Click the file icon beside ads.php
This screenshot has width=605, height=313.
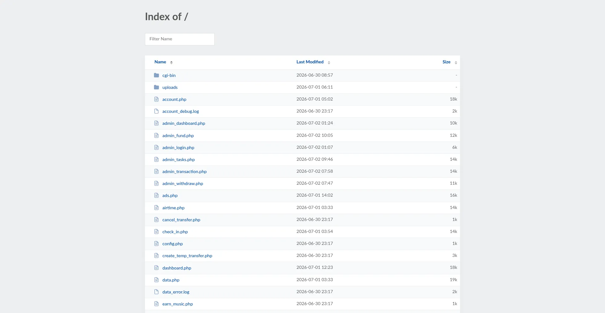coord(156,195)
